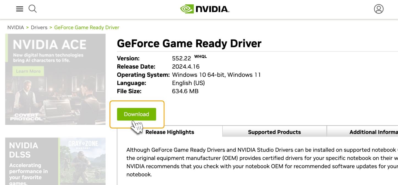Open the Supported Products tab
This screenshot has width=398, height=185.
click(x=274, y=132)
